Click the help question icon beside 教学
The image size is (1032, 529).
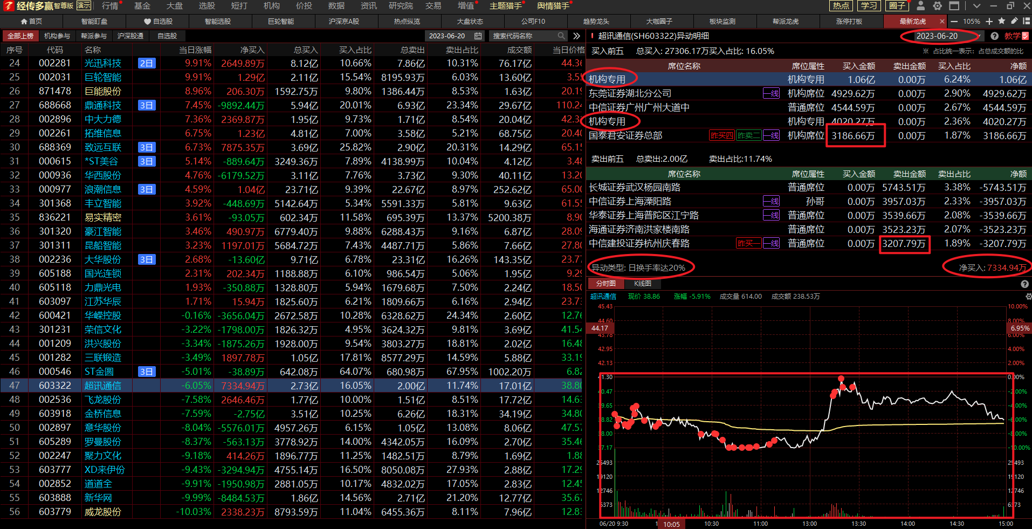coord(994,36)
